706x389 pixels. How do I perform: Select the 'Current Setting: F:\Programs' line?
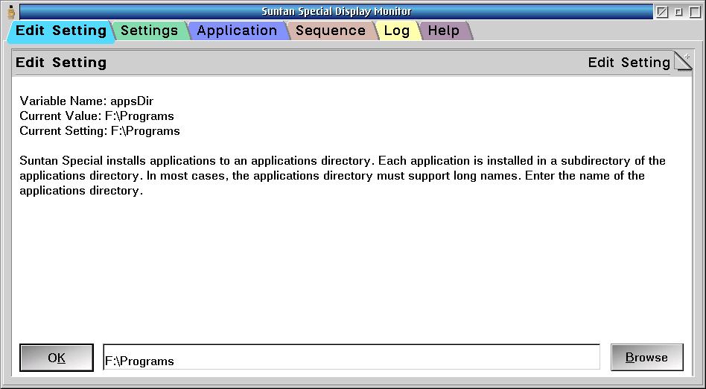[100, 130]
